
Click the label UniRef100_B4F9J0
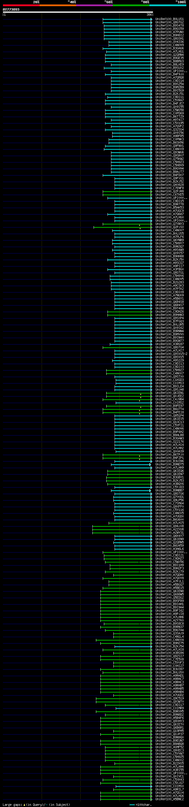click(x=170, y=74)
